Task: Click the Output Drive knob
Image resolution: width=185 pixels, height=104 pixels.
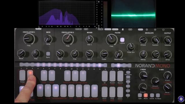Action: (x=168, y=55)
